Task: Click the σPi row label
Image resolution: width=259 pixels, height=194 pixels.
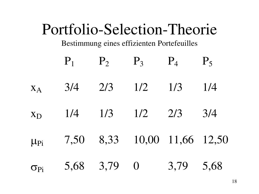Action: coord(37,168)
